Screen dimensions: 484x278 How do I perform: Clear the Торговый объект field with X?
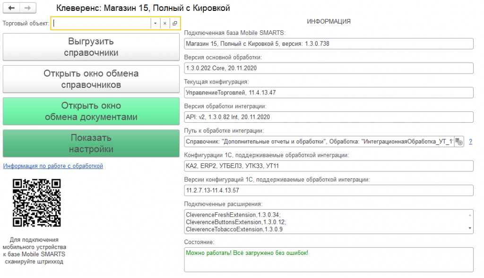(x=165, y=23)
